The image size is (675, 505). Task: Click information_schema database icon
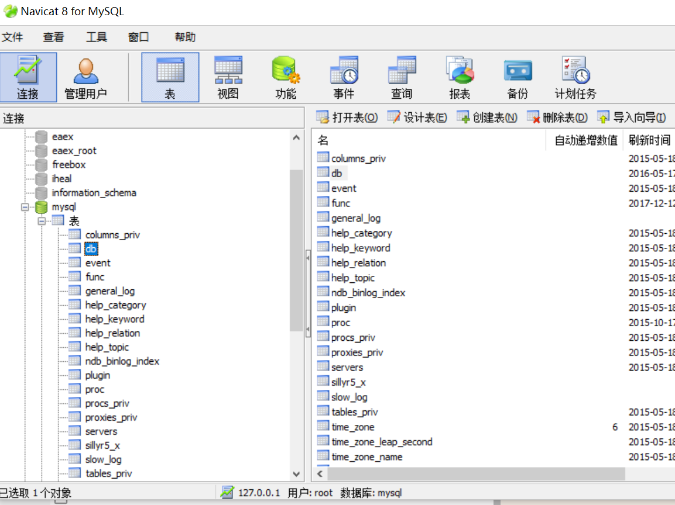coord(42,193)
